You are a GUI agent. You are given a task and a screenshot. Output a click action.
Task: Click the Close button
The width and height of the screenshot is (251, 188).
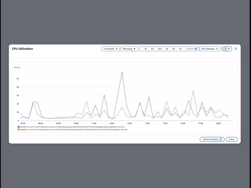coord(232,139)
